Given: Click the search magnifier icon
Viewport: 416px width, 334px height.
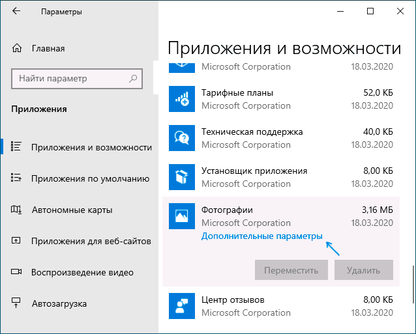Looking at the screenshot, I should click(133, 78).
